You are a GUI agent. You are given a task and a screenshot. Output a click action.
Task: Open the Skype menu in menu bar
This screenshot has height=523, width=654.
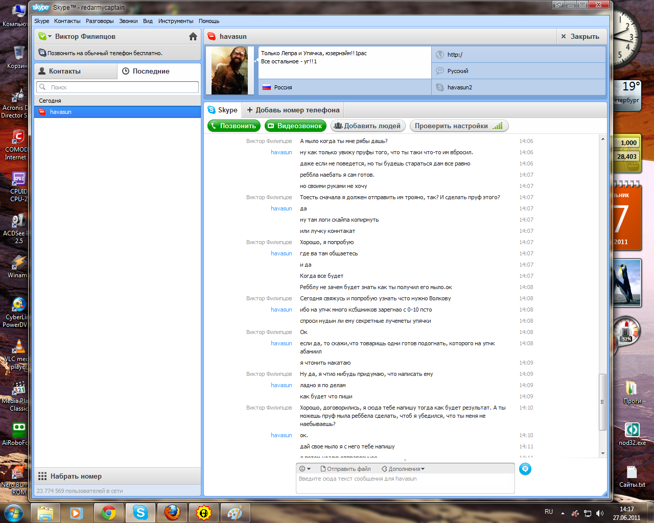coord(42,21)
